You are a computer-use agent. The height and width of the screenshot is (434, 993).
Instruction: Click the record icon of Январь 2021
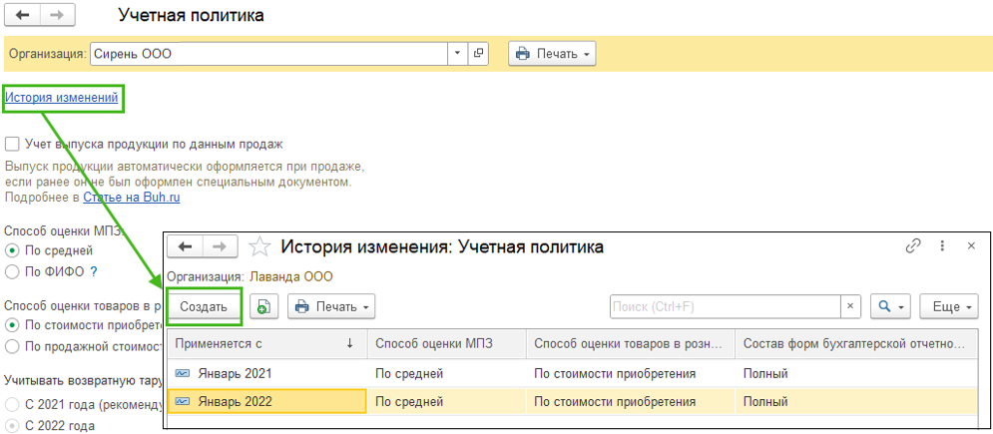pyautogui.click(x=183, y=374)
